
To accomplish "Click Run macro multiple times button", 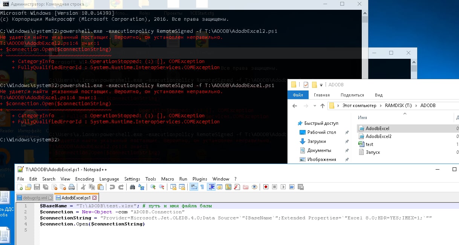I will pos(292,187).
